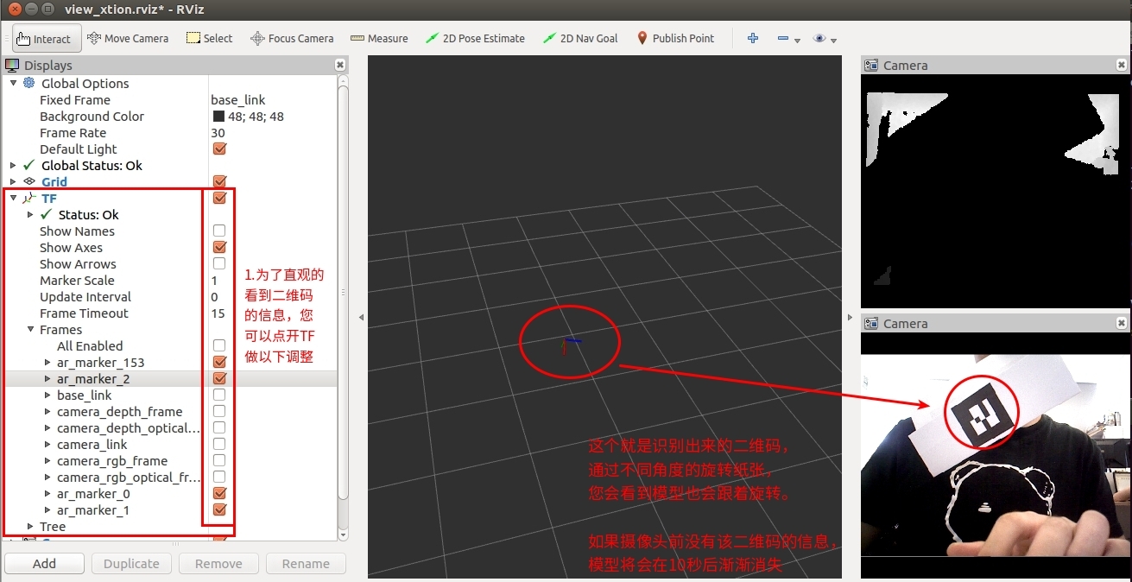Viewport: 1132px width, 582px height.
Task: Close the top Camera panel
Action: (x=1122, y=65)
